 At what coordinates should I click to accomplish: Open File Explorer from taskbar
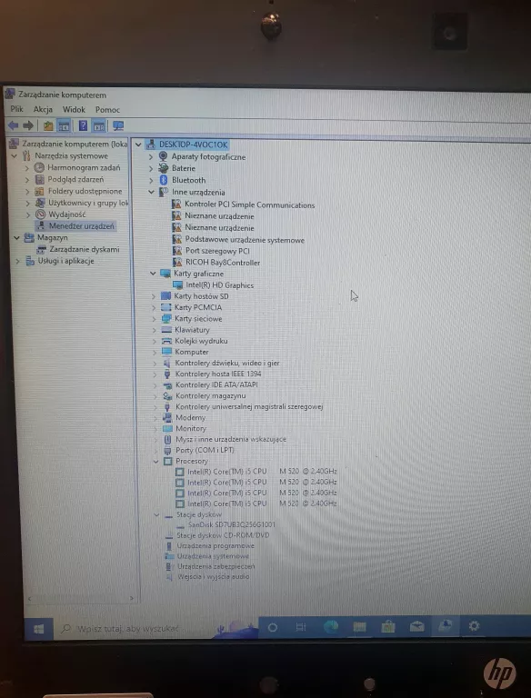click(x=359, y=627)
